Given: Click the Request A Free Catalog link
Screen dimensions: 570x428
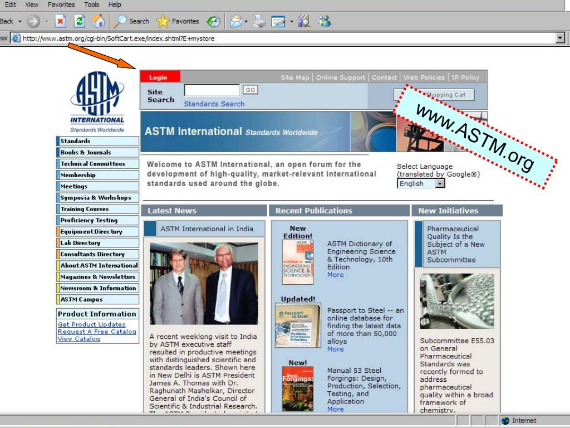Looking at the screenshot, I should coord(97,332).
